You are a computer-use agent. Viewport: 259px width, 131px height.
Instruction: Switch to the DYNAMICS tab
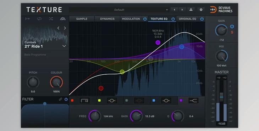(x=107, y=19)
